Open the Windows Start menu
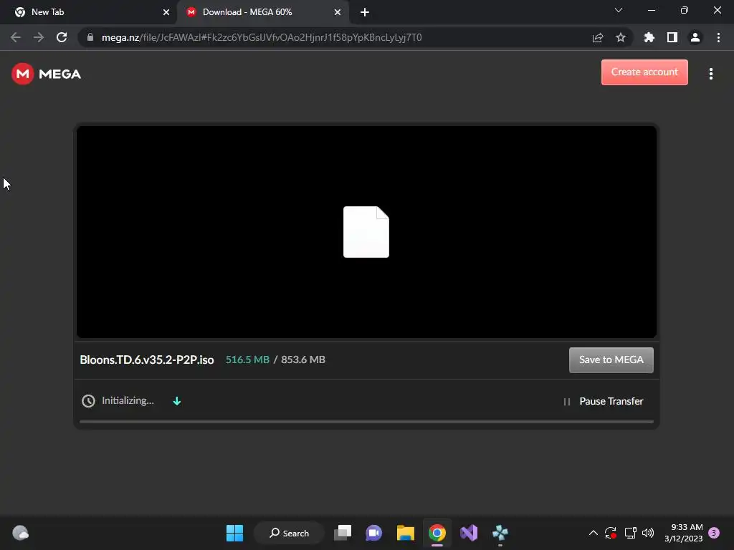Screen dimensions: 734x550 click(234, 533)
